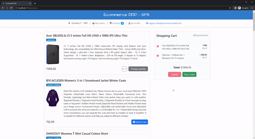Open the Currency dropdown

(76, 23)
